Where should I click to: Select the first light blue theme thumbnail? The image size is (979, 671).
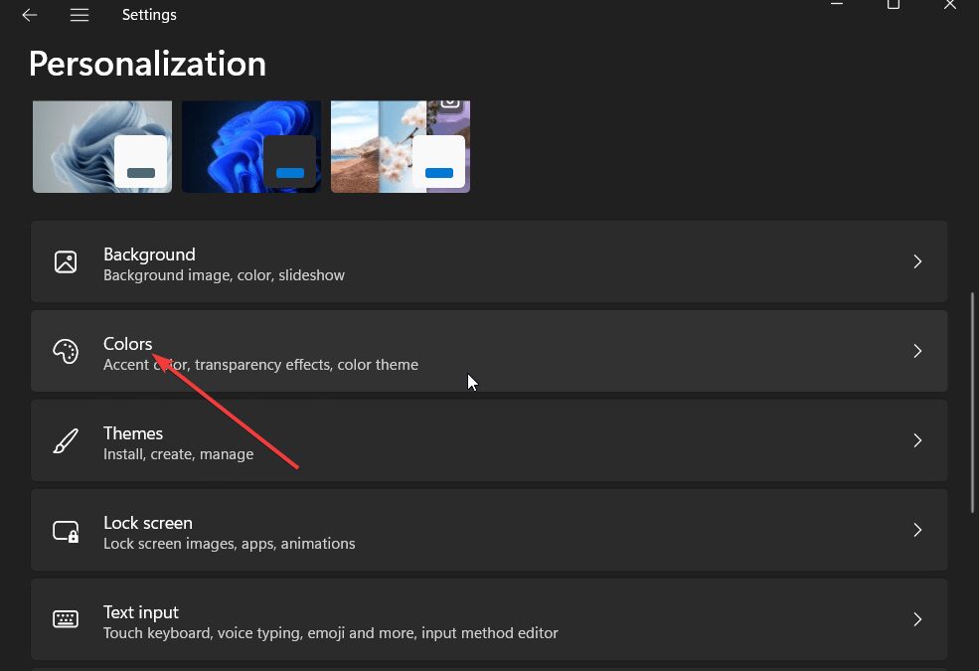tap(101, 145)
